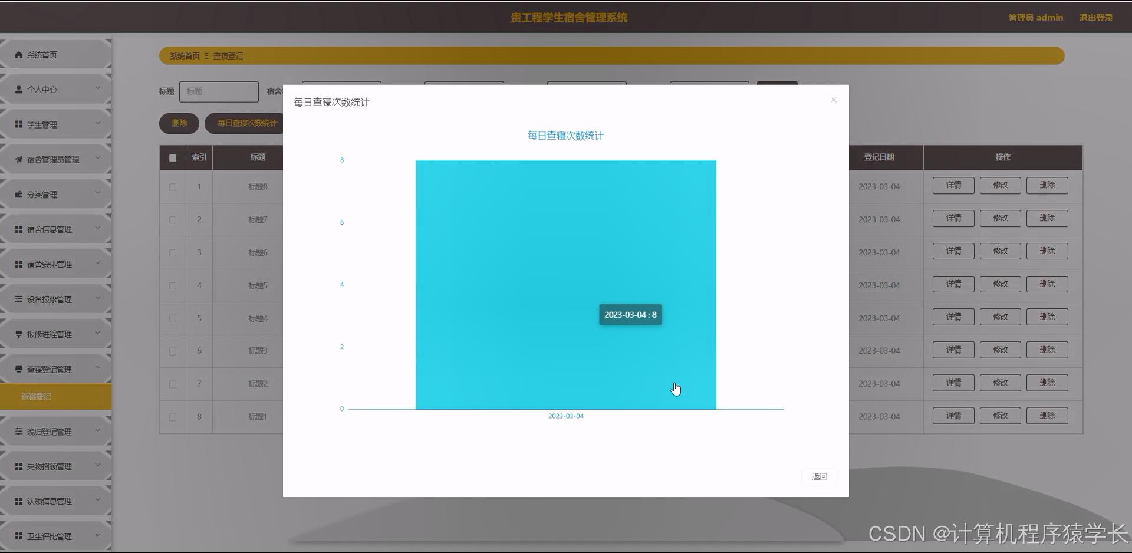Click the grid icon next to 宿舍信息管理
Screen dimensions: 1132x553
(x=19, y=229)
